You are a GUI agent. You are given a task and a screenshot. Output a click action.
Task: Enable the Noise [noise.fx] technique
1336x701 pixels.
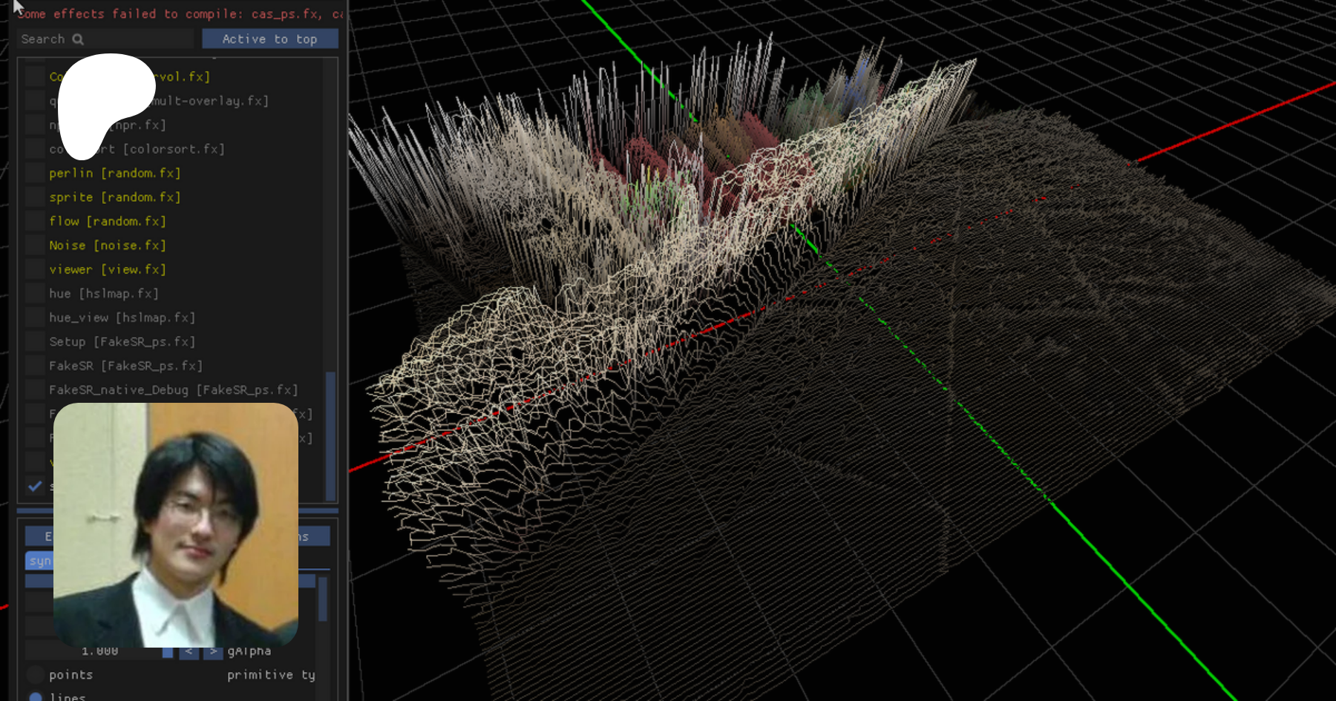point(35,246)
